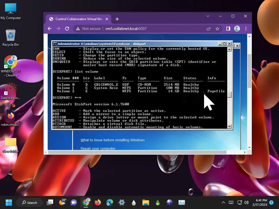
Task: Click the cmd.exe window system icon
Action: point(55,44)
